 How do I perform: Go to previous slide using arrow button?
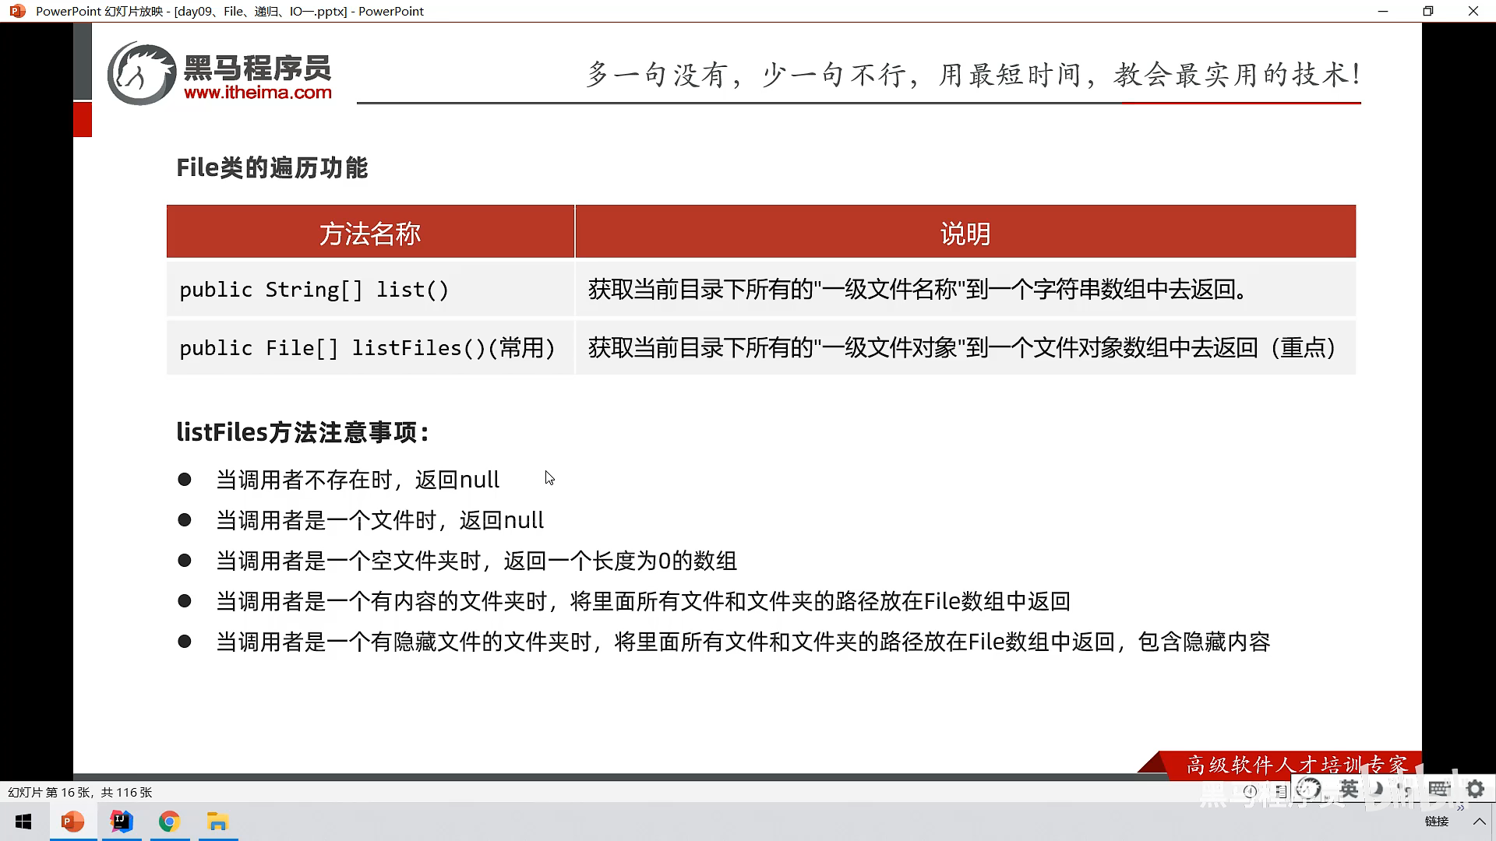[1250, 791]
